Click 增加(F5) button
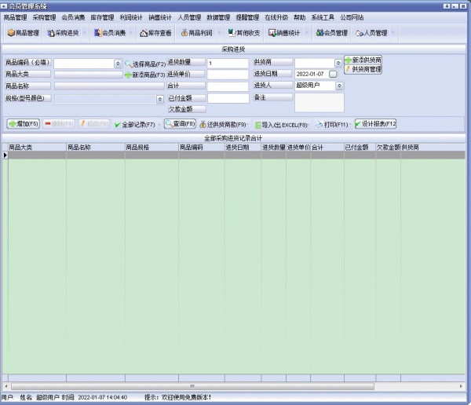This screenshot has height=405, width=471. pos(23,124)
